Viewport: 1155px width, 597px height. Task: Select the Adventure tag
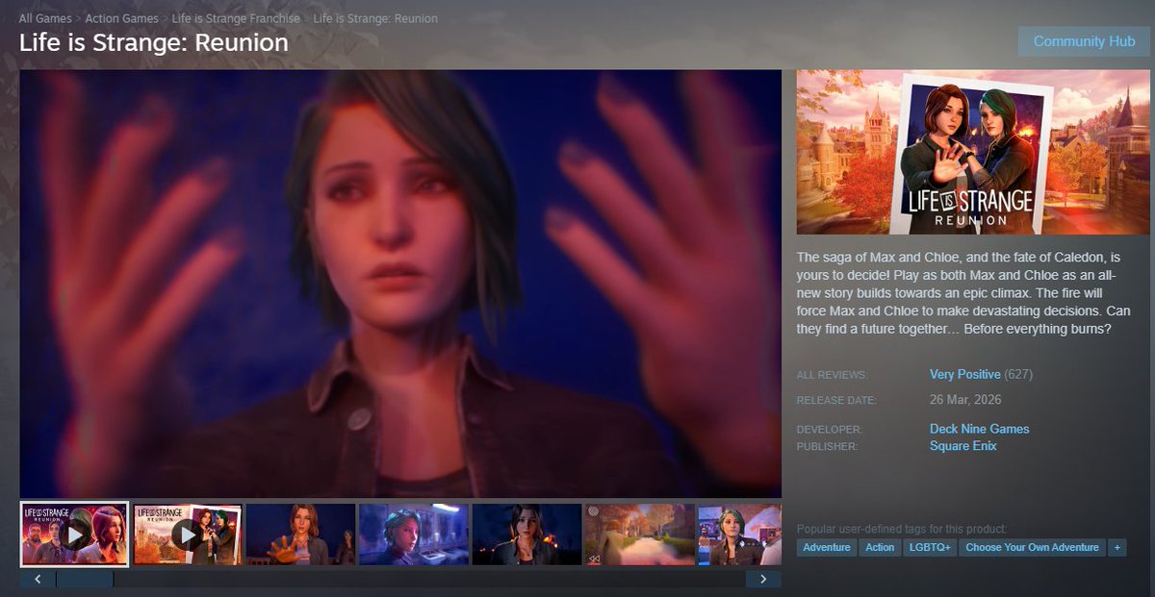tap(827, 547)
